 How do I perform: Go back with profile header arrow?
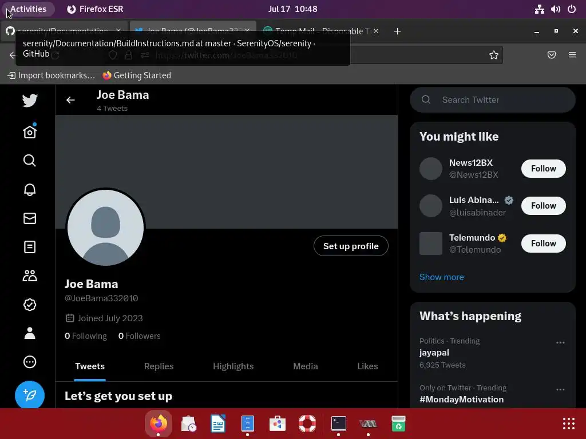click(x=70, y=100)
